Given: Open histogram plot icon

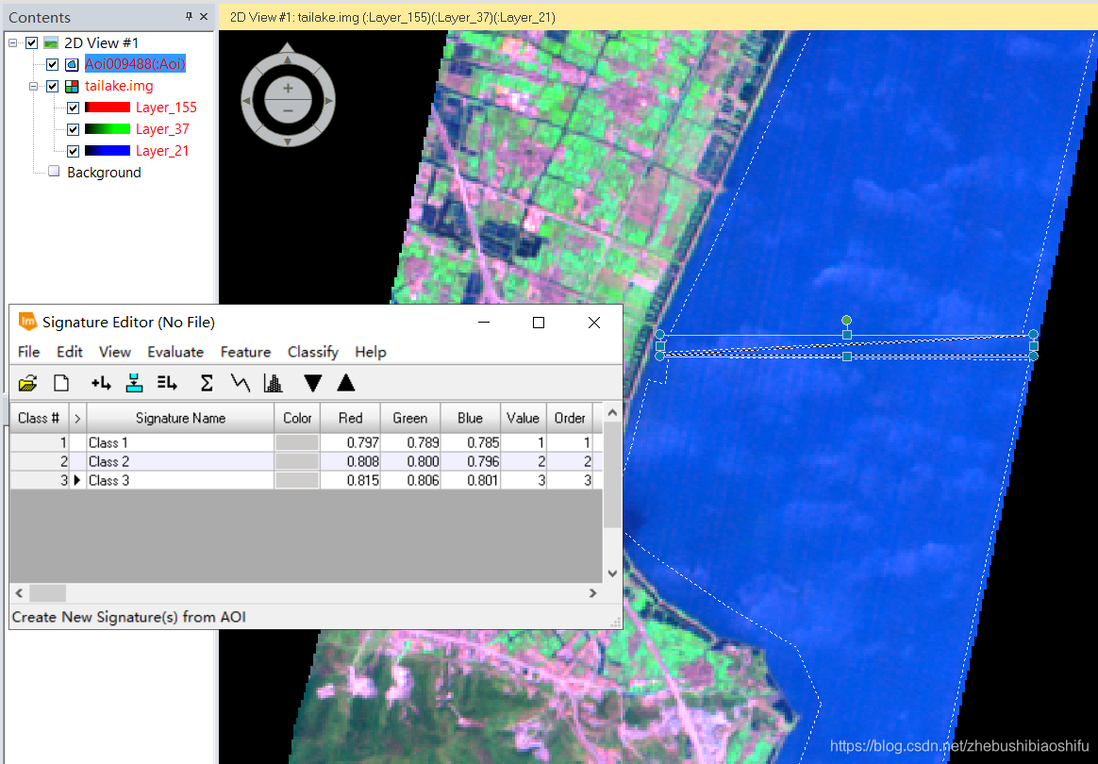Looking at the screenshot, I should [x=274, y=383].
